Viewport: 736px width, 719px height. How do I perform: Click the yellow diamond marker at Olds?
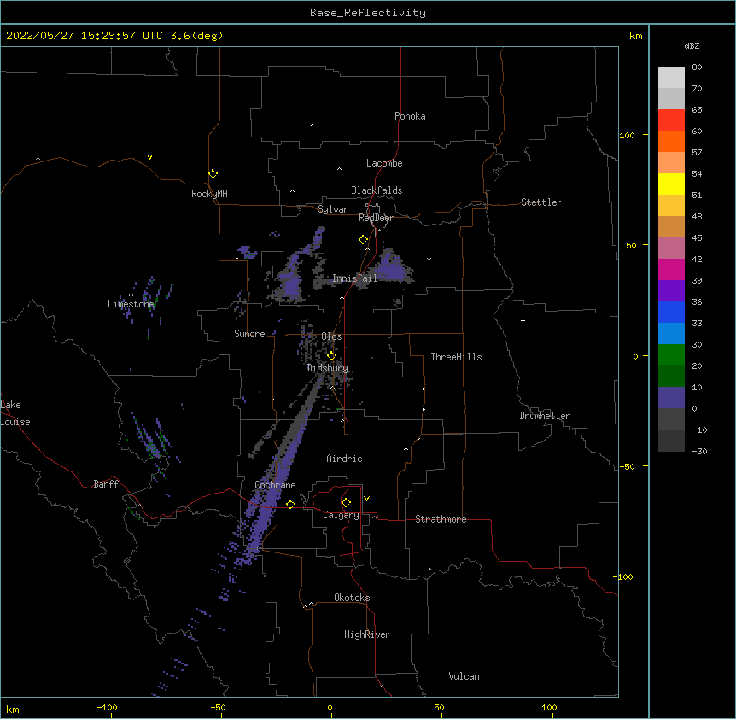[x=331, y=356]
